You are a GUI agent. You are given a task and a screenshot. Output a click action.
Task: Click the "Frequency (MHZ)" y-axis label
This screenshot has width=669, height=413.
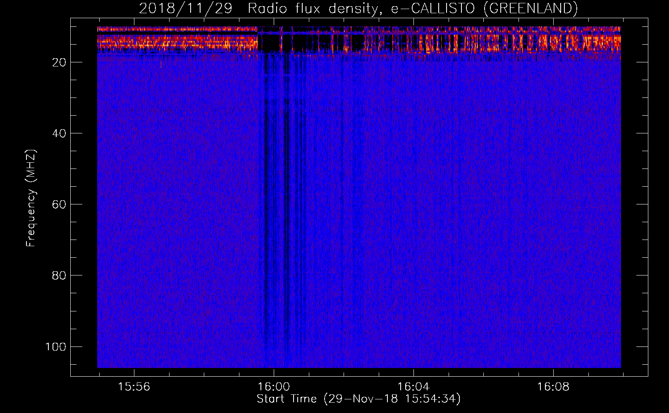point(31,198)
